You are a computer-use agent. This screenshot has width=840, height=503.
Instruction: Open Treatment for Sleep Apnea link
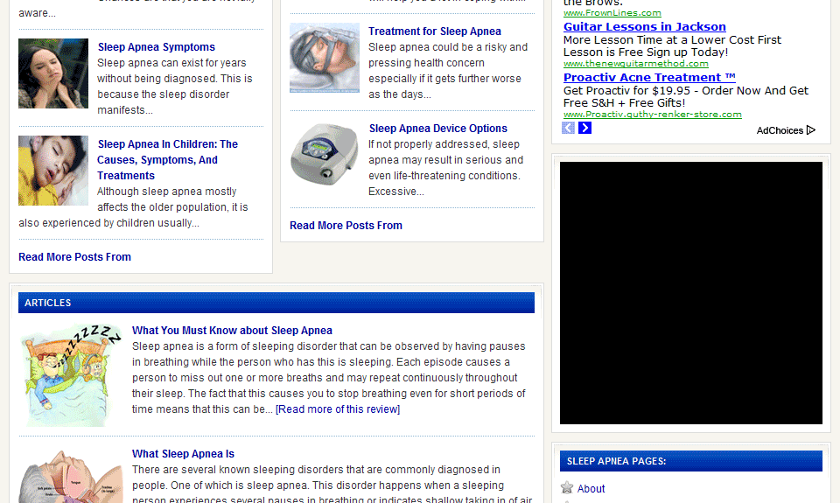435,31
